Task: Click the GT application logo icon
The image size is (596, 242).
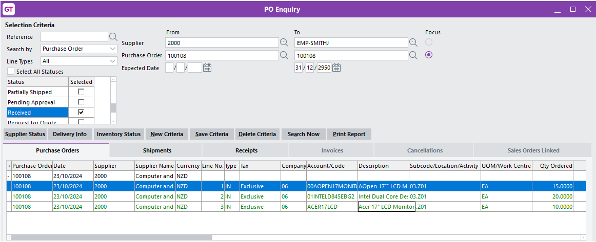Action: tap(8, 9)
